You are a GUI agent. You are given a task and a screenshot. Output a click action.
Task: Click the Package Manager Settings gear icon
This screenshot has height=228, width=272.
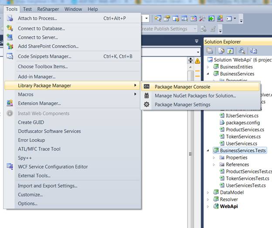146,104
